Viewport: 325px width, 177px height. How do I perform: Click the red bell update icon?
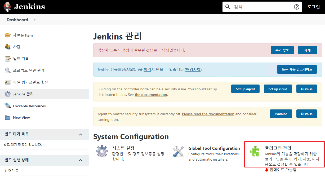(x=267, y=170)
